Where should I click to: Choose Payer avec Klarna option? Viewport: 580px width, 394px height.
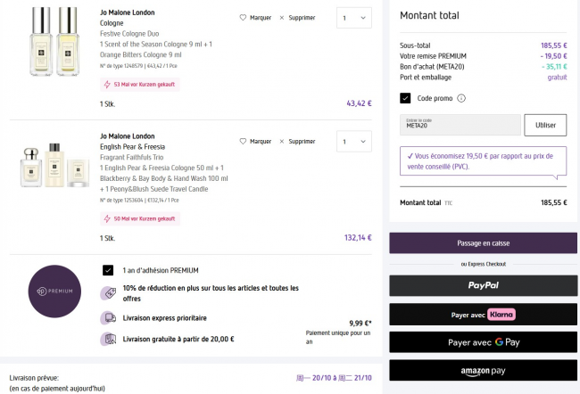pyautogui.click(x=483, y=314)
